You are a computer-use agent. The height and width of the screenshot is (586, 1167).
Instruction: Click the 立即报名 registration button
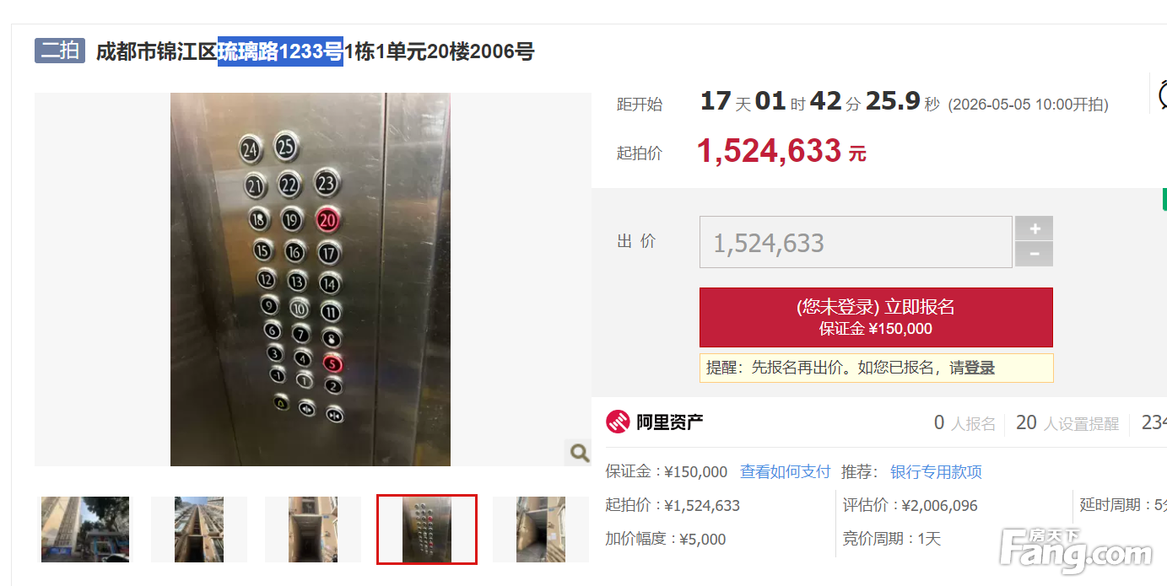click(876, 317)
